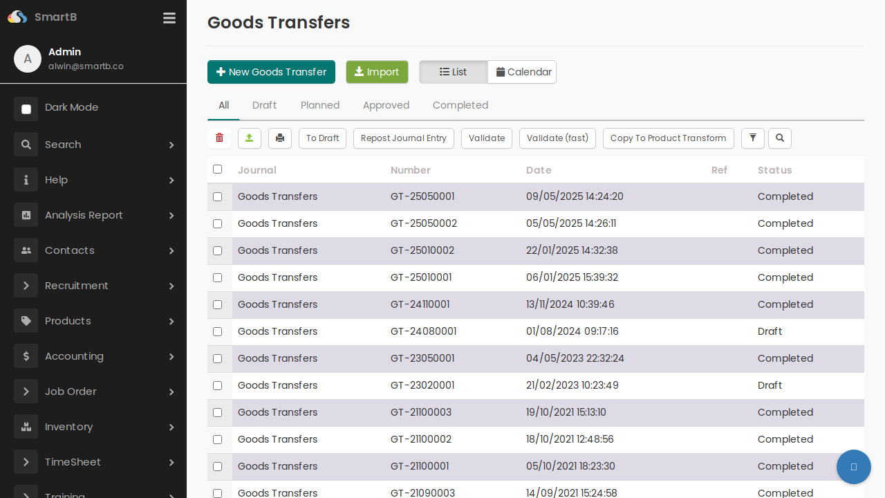Screen dimensions: 885x498
Task: Open the hamburger menu at the sidebar top
Action: [x=169, y=18]
